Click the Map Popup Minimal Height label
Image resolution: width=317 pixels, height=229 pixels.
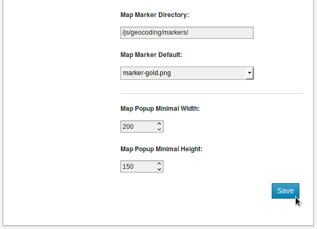(x=161, y=149)
